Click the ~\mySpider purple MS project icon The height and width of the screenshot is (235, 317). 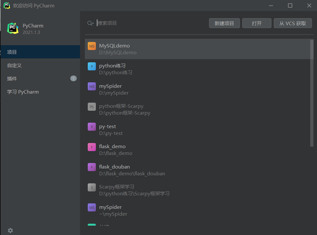(92, 207)
